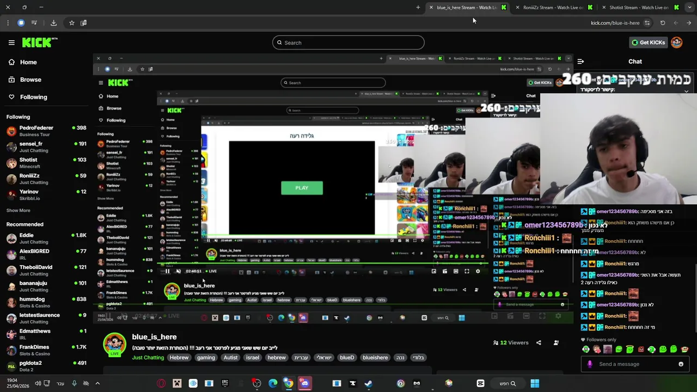This screenshot has width=697, height=392.
Task: Open pgldota2 Dota 2 channel
Action: (x=46, y=366)
